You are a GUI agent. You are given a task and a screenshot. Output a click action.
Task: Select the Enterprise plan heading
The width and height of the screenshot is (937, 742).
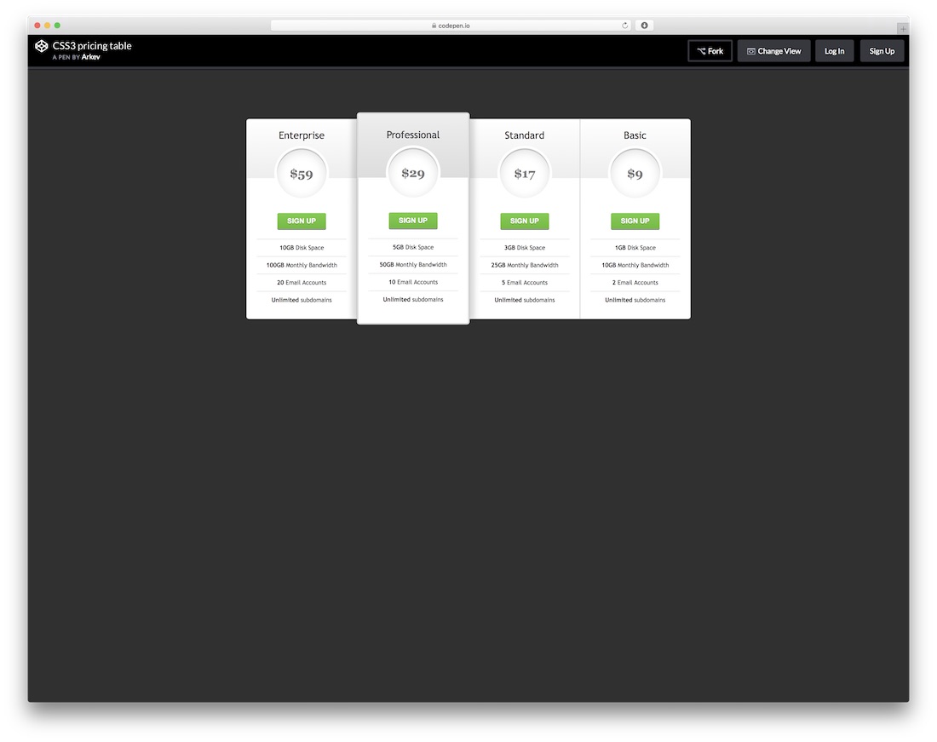point(302,135)
